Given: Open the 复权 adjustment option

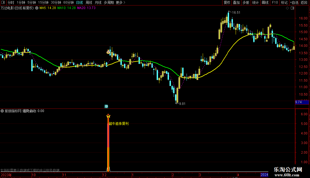Looking at the screenshot, I should pos(227,2).
